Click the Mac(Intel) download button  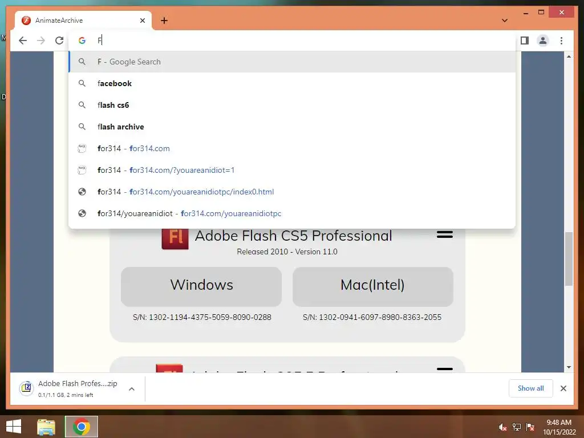(x=373, y=286)
